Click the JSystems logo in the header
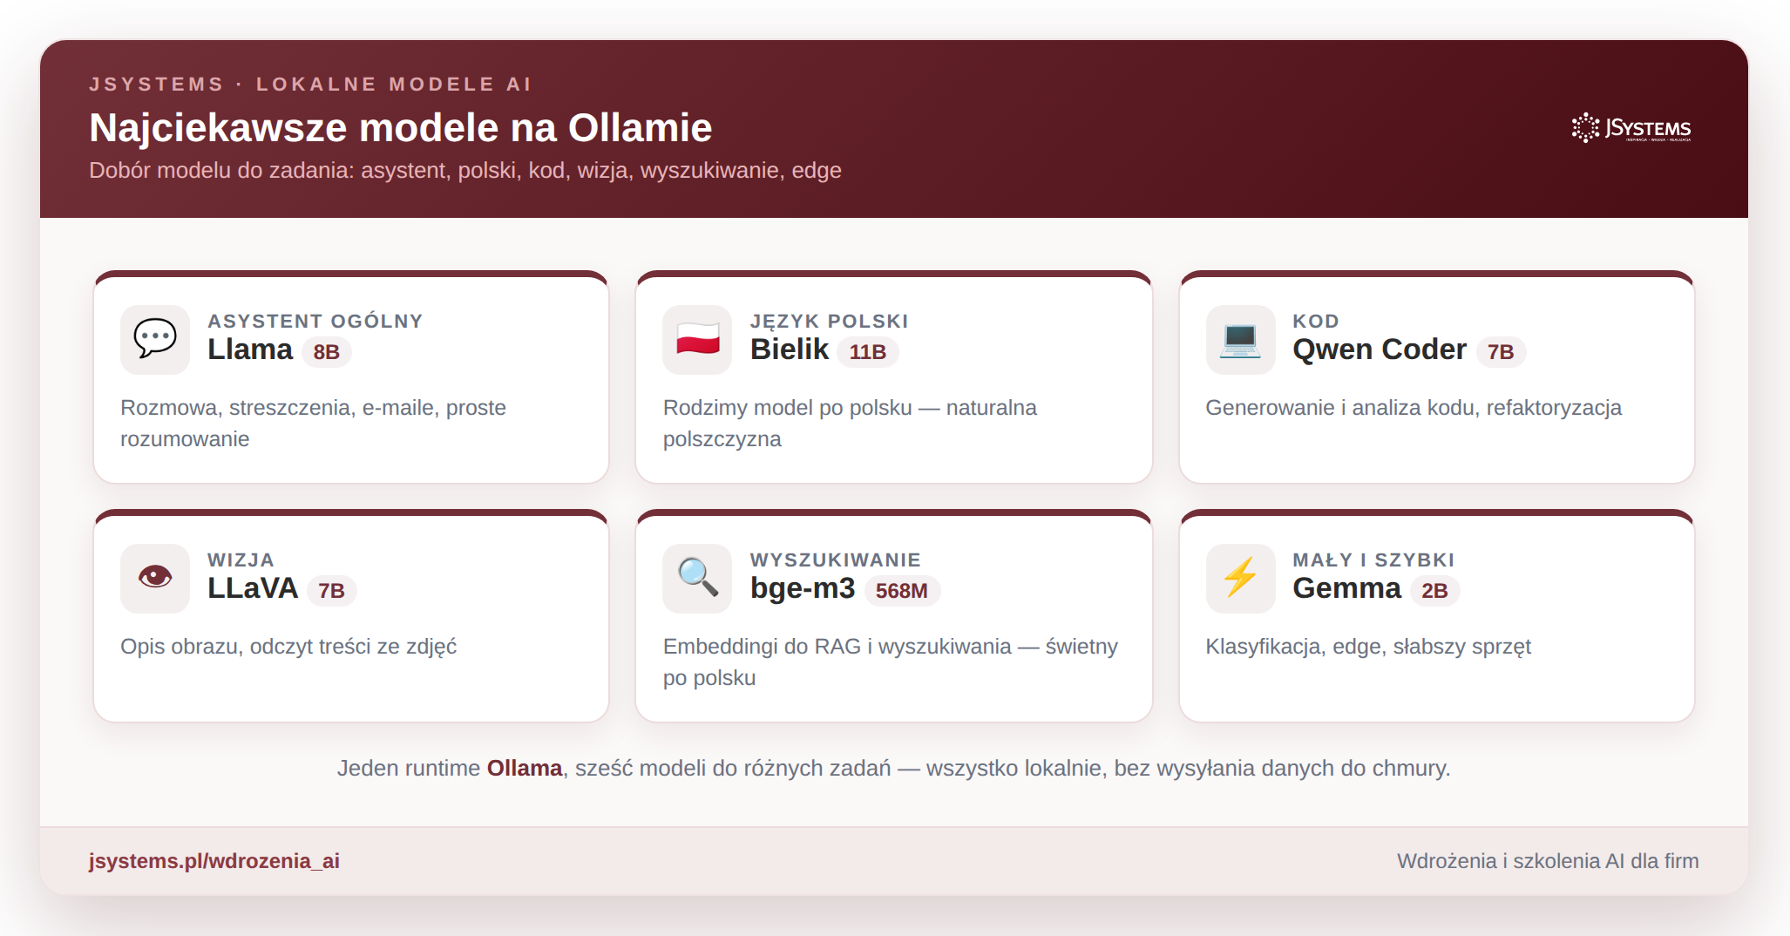 1631,128
